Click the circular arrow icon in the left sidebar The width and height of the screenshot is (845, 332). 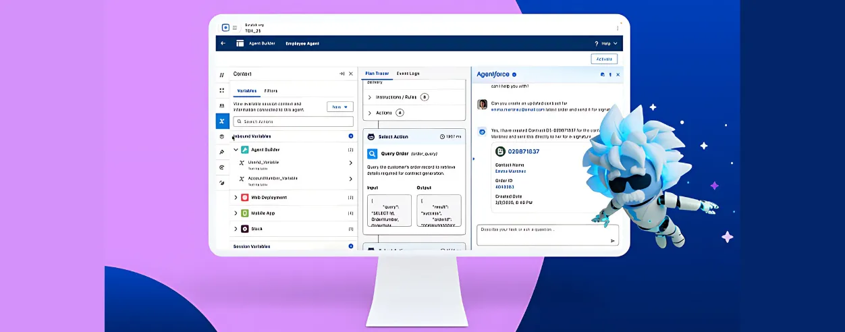click(222, 167)
